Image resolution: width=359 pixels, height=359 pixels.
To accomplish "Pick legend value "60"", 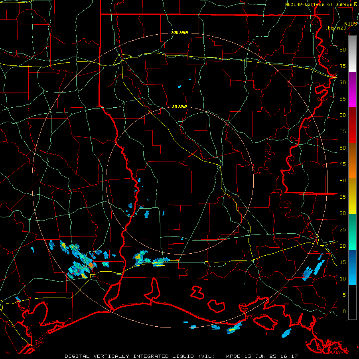I will point(343,115).
